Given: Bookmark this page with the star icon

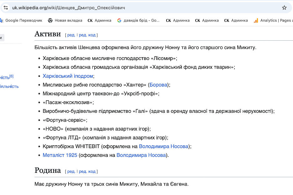Looking at the screenshot, I should (x=284, y=8).
